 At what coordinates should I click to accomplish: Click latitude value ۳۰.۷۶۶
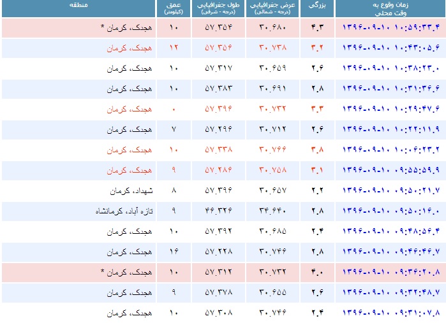coord(272,150)
